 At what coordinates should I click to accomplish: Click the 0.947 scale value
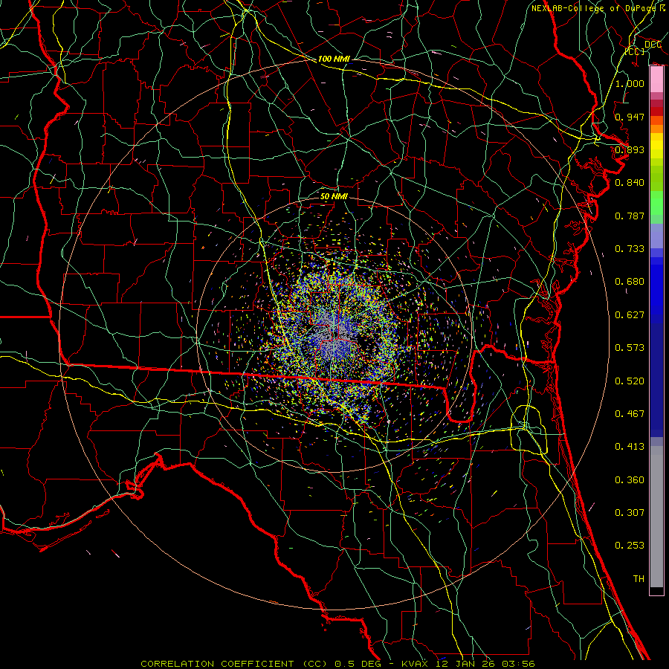click(630, 117)
